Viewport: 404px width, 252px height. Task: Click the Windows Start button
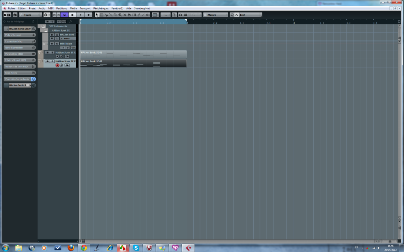(x=6, y=248)
